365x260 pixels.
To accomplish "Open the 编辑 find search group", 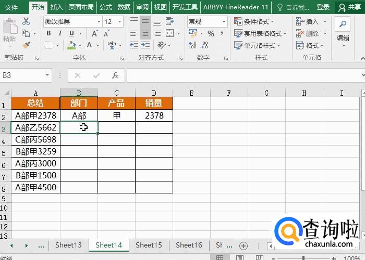I will click(x=343, y=32).
